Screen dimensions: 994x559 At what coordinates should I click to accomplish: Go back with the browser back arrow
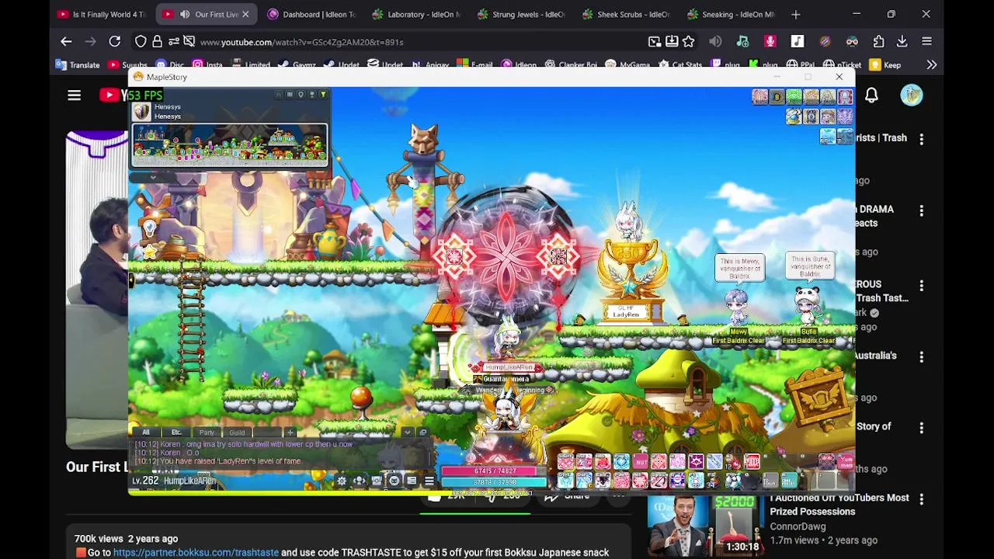point(66,41)
